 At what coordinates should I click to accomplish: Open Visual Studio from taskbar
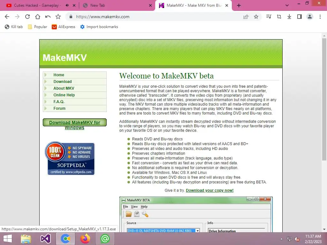click(46, 239)
